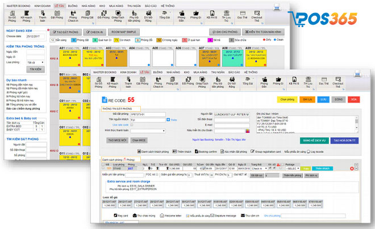
Task: Open TH Lưu Trú icon in front window
Action: 309,79
